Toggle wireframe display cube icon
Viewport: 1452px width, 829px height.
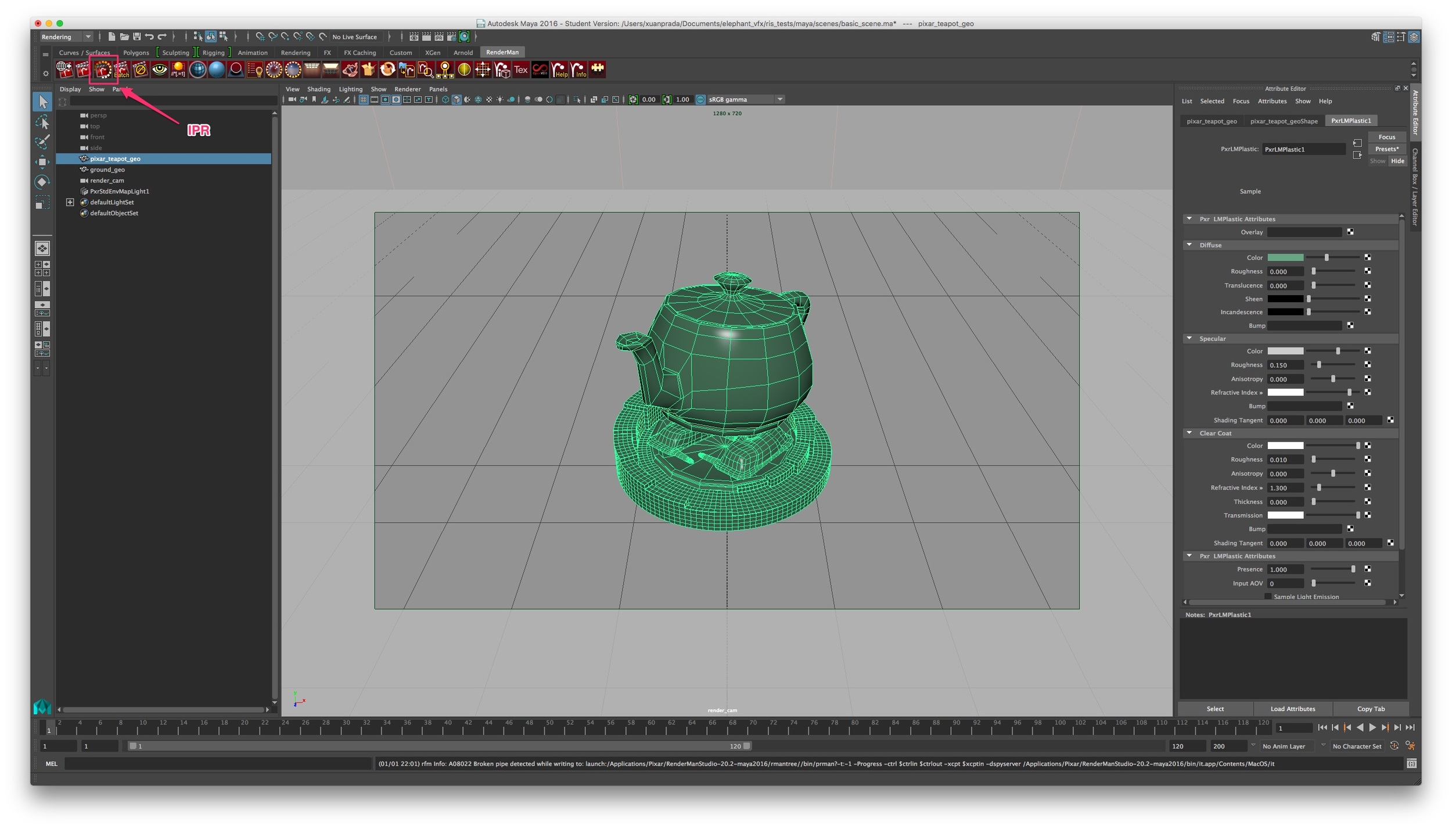(445, 99)
